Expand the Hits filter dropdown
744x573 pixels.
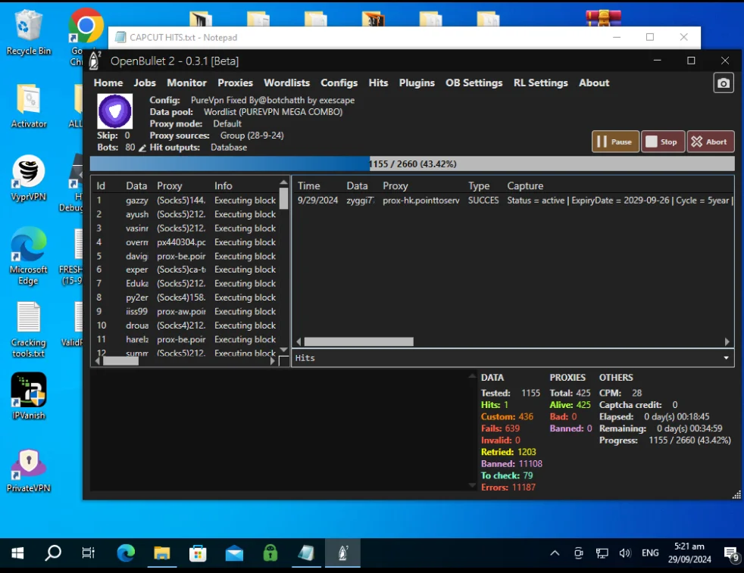tap(726, 358)
